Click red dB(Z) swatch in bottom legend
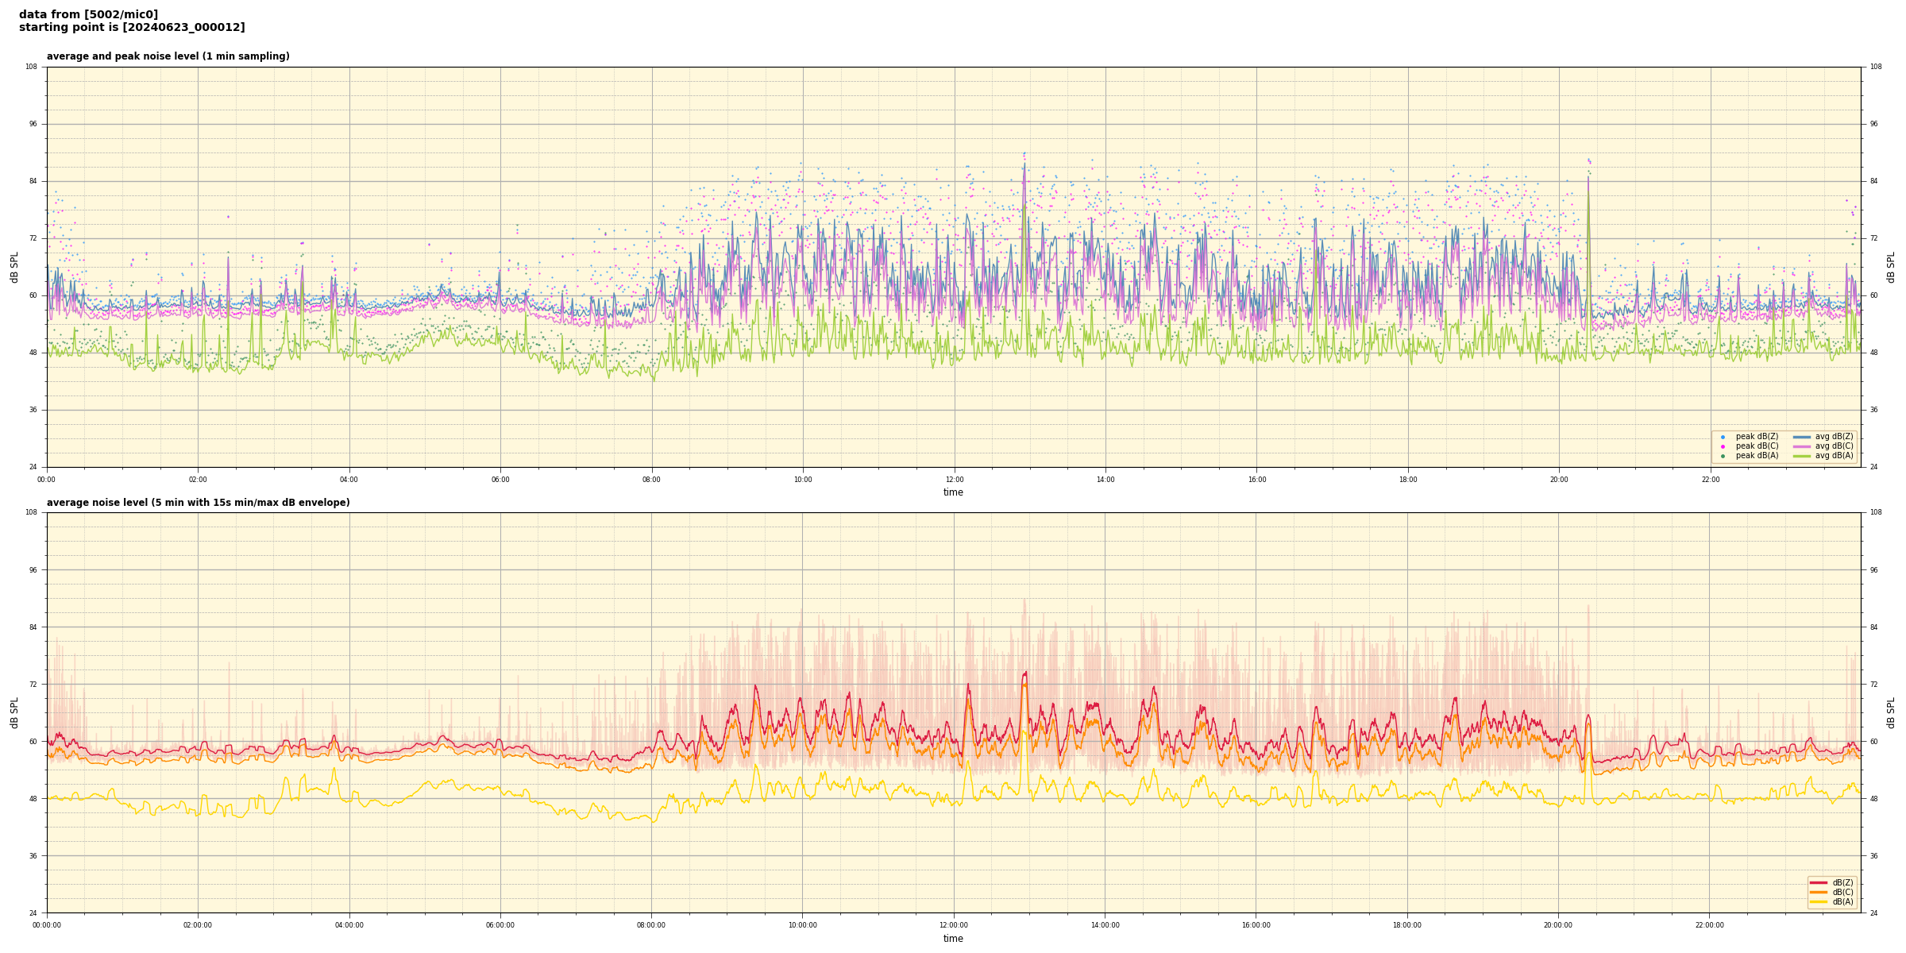This screenshot has width=1906, height=953. pos(1819,882)
